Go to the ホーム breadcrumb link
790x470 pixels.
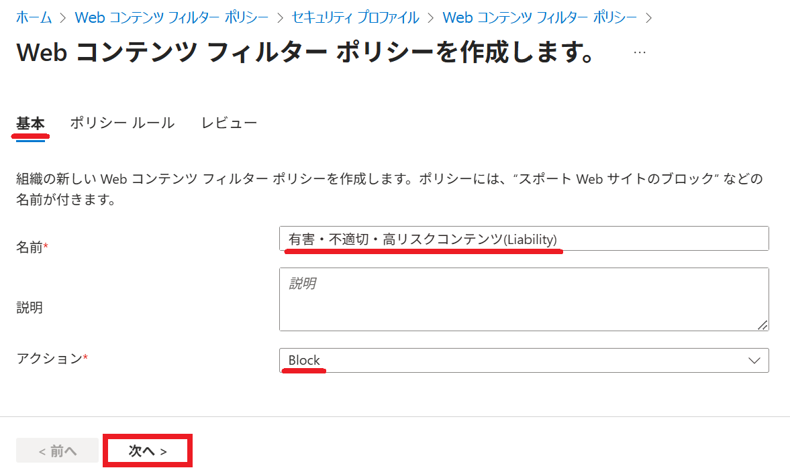point(34,17)
